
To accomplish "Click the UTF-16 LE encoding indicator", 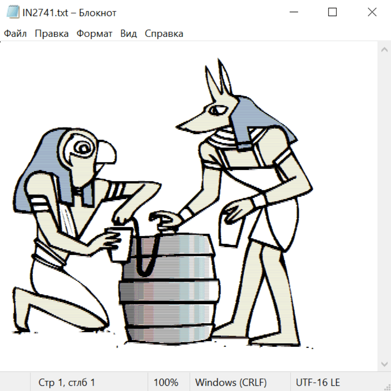I will pyautogui.click(x=318, y=383).
